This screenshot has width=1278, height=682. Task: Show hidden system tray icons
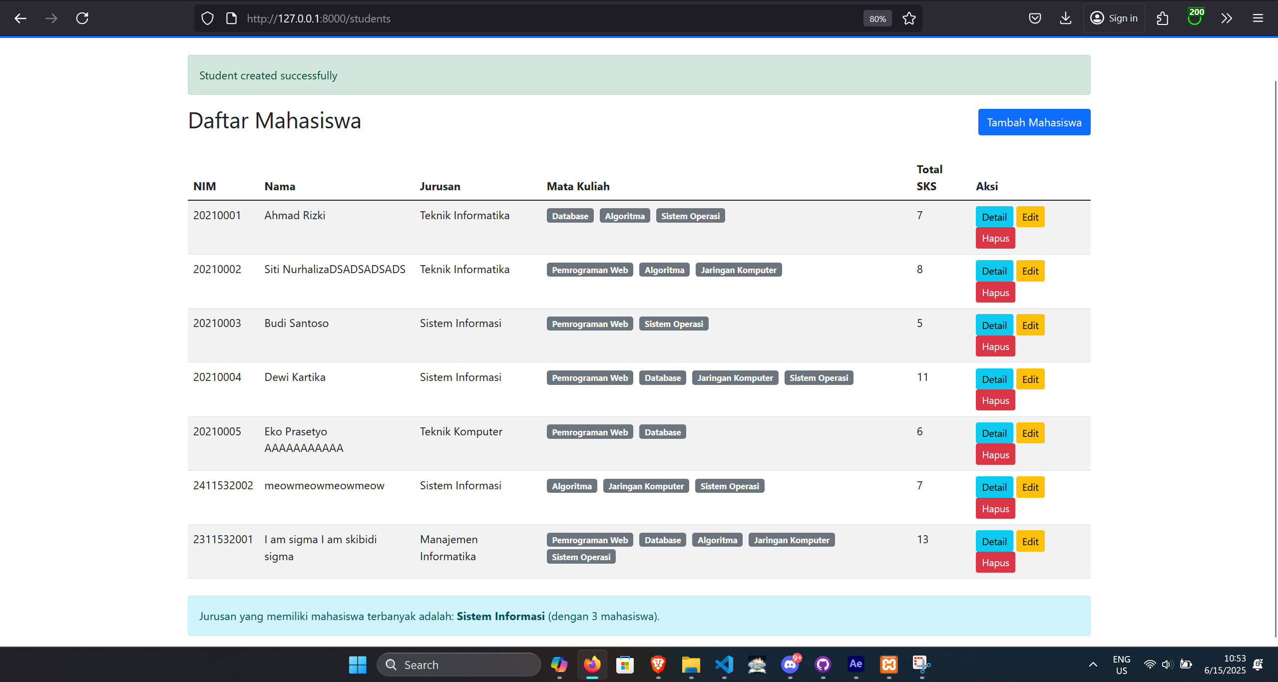click(x=1093, y=664)
